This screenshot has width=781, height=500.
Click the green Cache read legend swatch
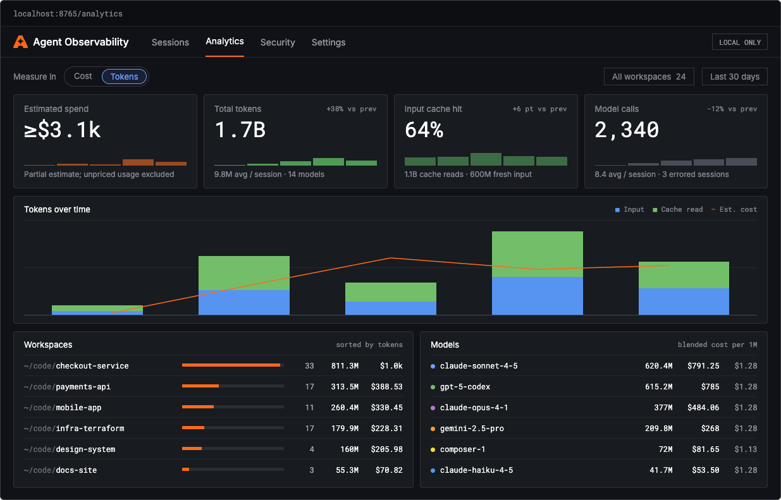click(655, 209)
